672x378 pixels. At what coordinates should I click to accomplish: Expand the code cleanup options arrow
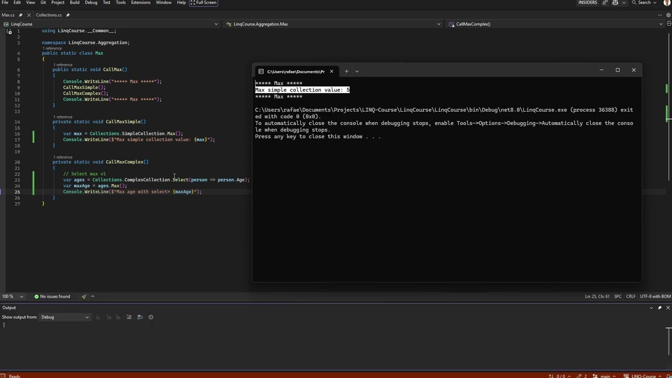[x=93, y=297]
